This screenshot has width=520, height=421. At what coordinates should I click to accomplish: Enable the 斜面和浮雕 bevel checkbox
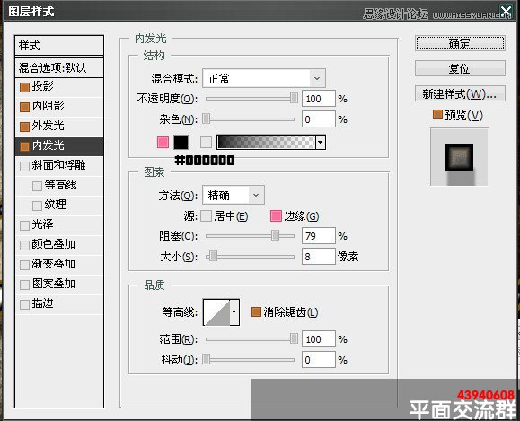pos(24,166)
